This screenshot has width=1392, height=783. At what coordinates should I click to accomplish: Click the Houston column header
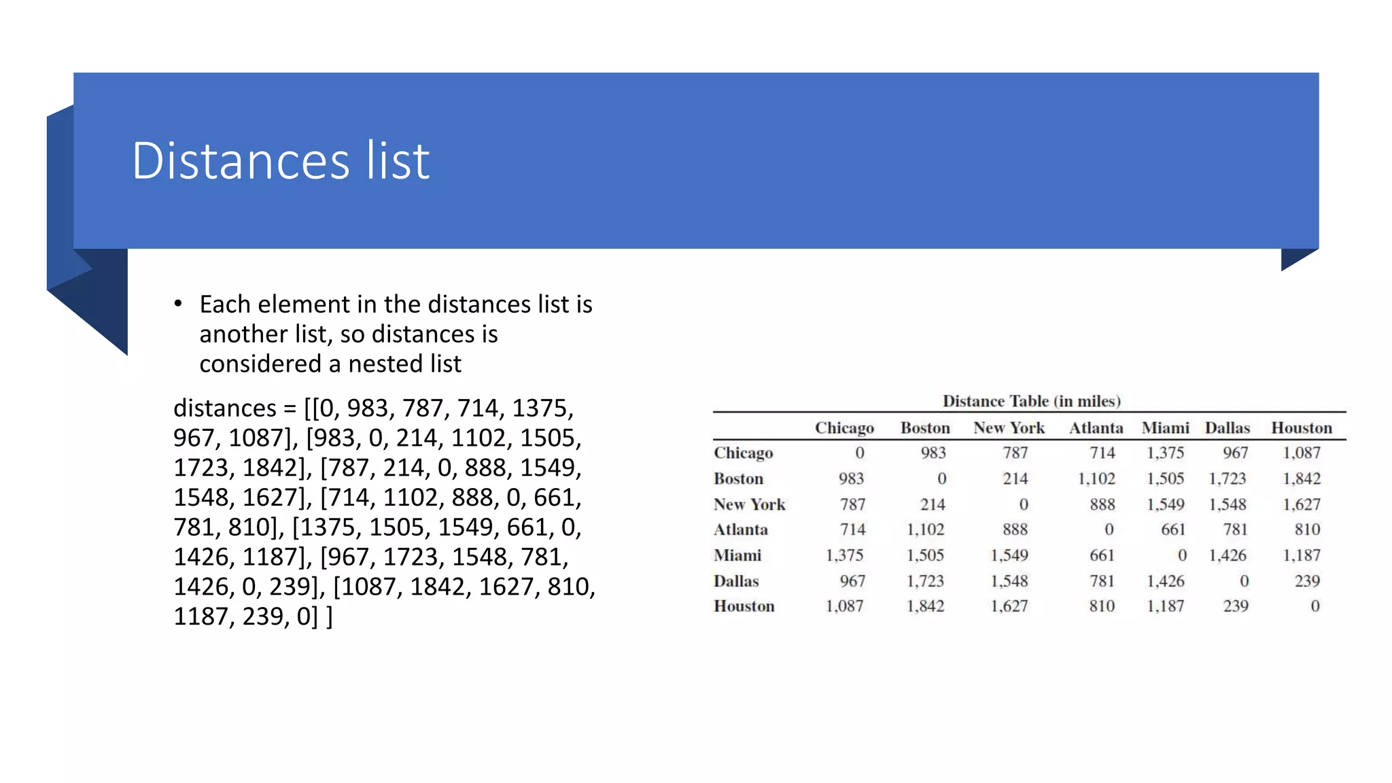coord(1301,428)
